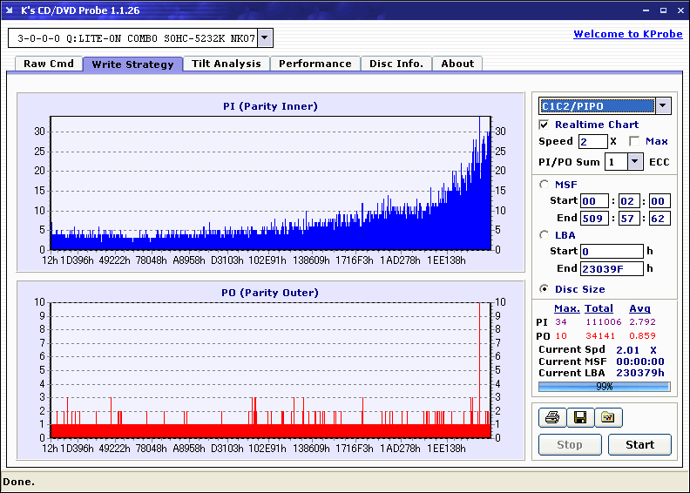The image size is (690, 493).
Task: Choose the Disc Size radio option
Action: tap(545, 289)
